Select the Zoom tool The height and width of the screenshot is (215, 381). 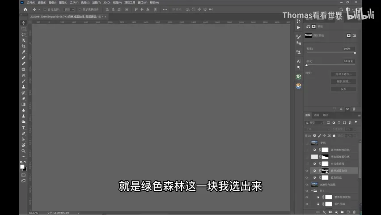click(24, 151)
